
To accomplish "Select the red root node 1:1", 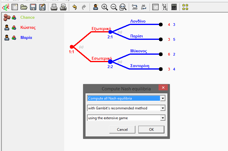I will point(72,47).
